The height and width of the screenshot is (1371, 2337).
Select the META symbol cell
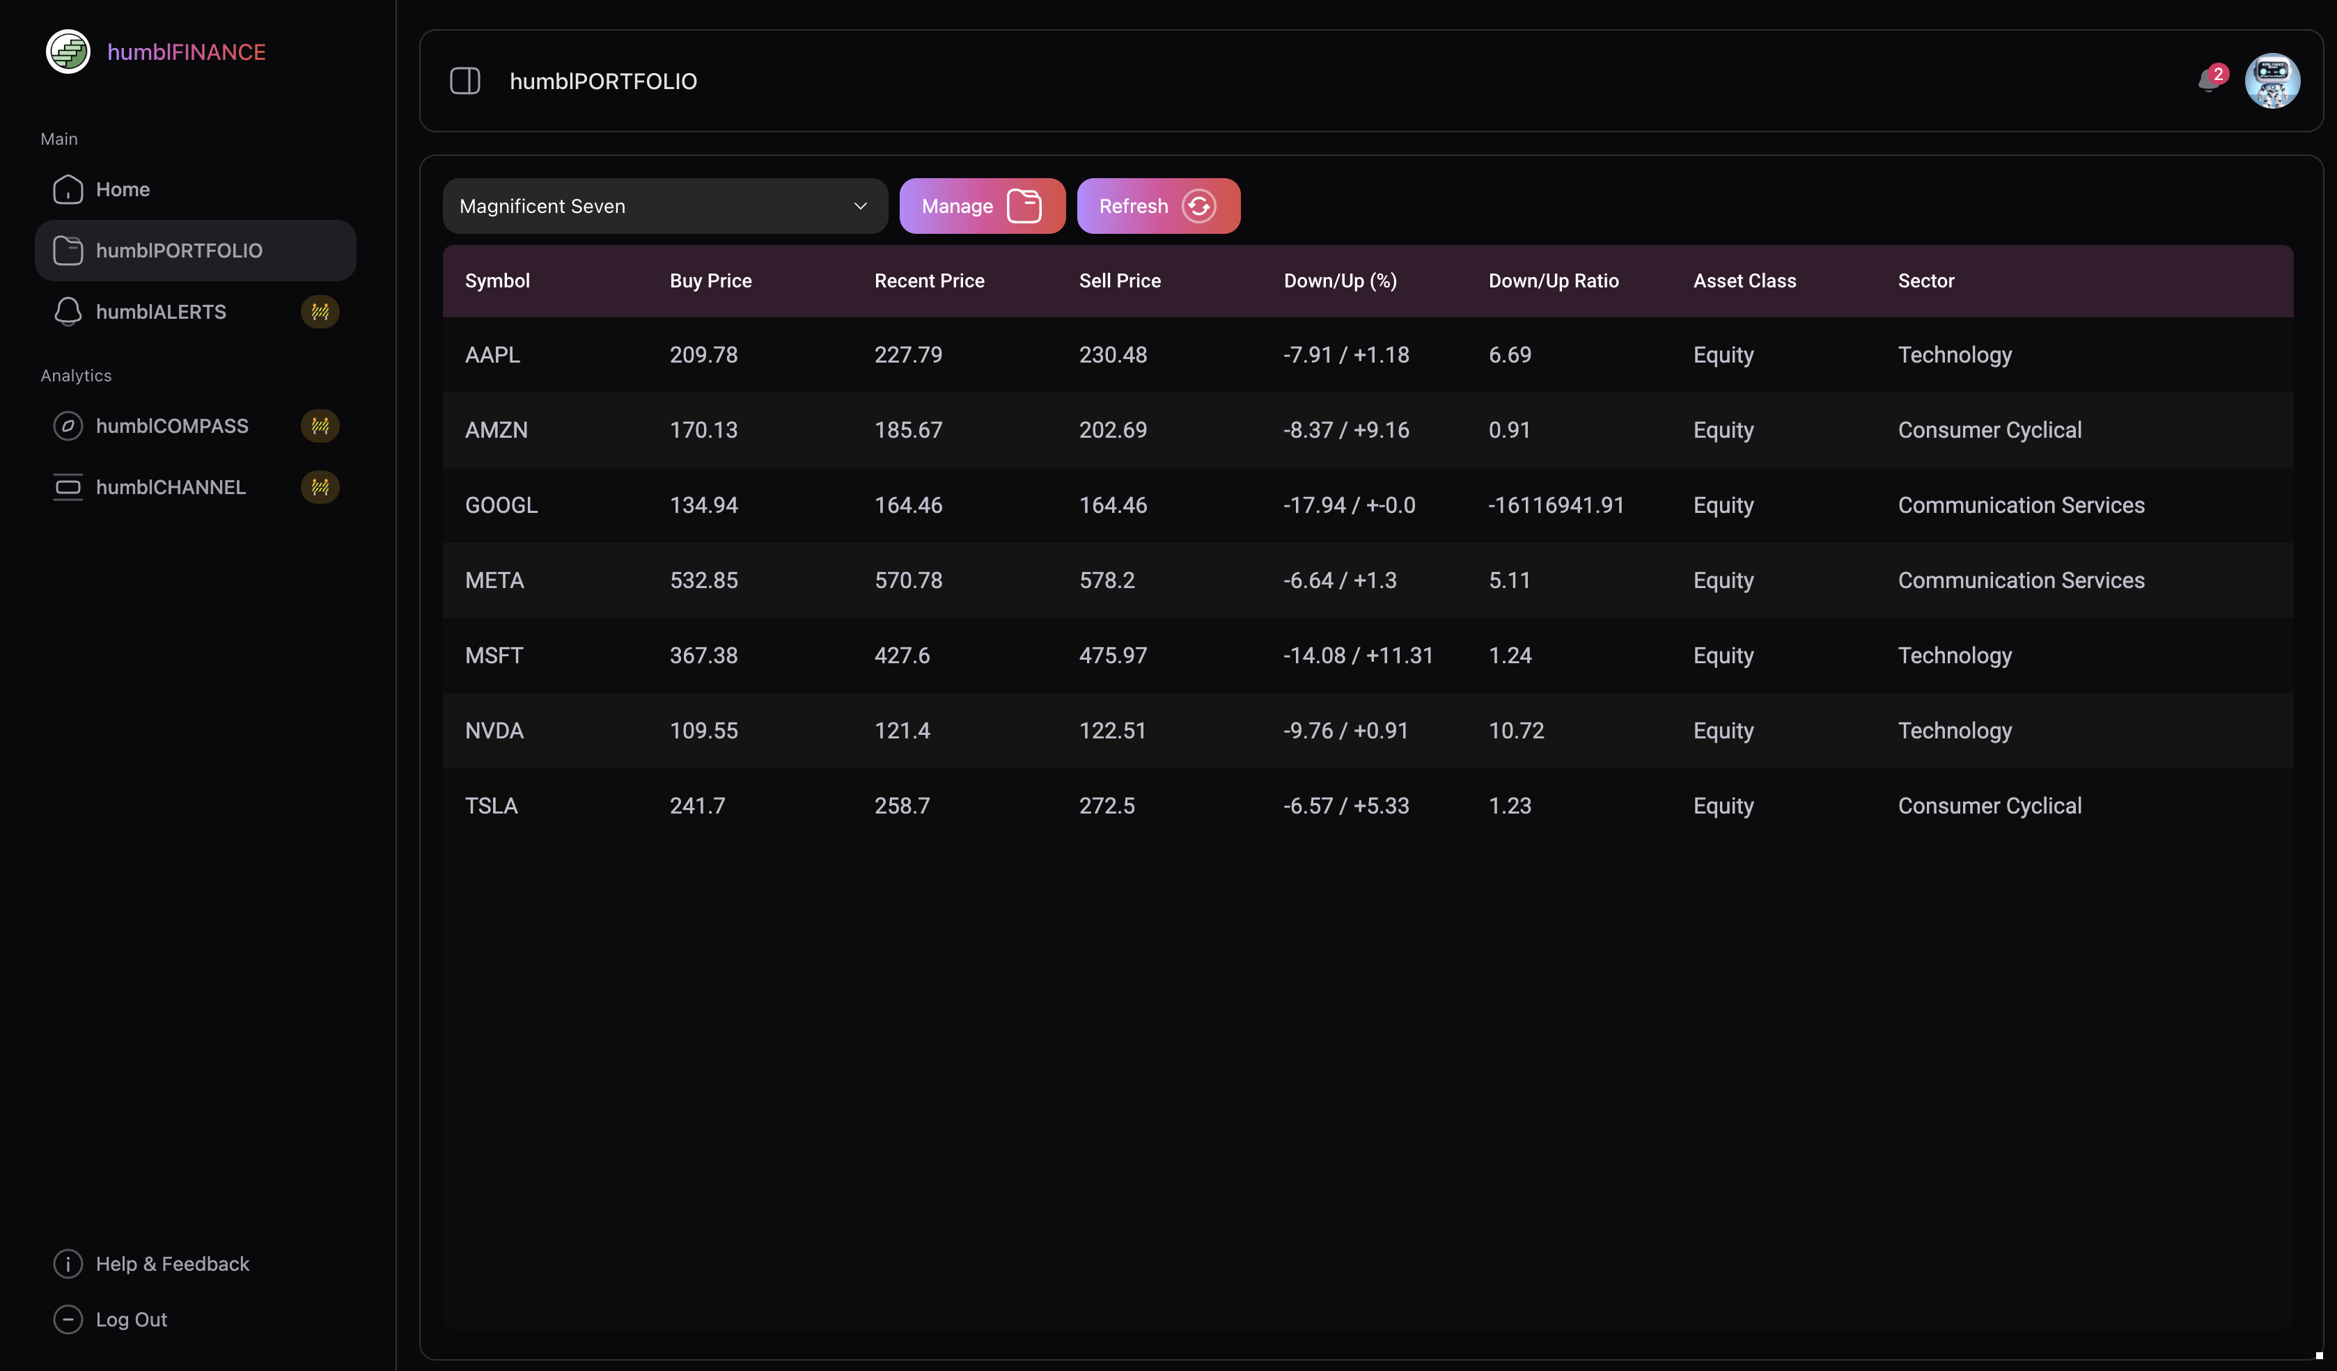(x=494, y=580)
